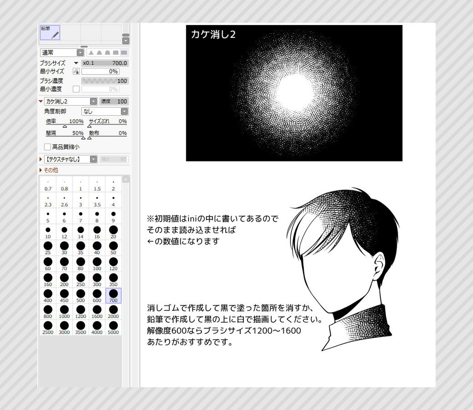Click the 間隔 spacing slider handle
The height and width of the screenshot is (410, 473).
83,137
